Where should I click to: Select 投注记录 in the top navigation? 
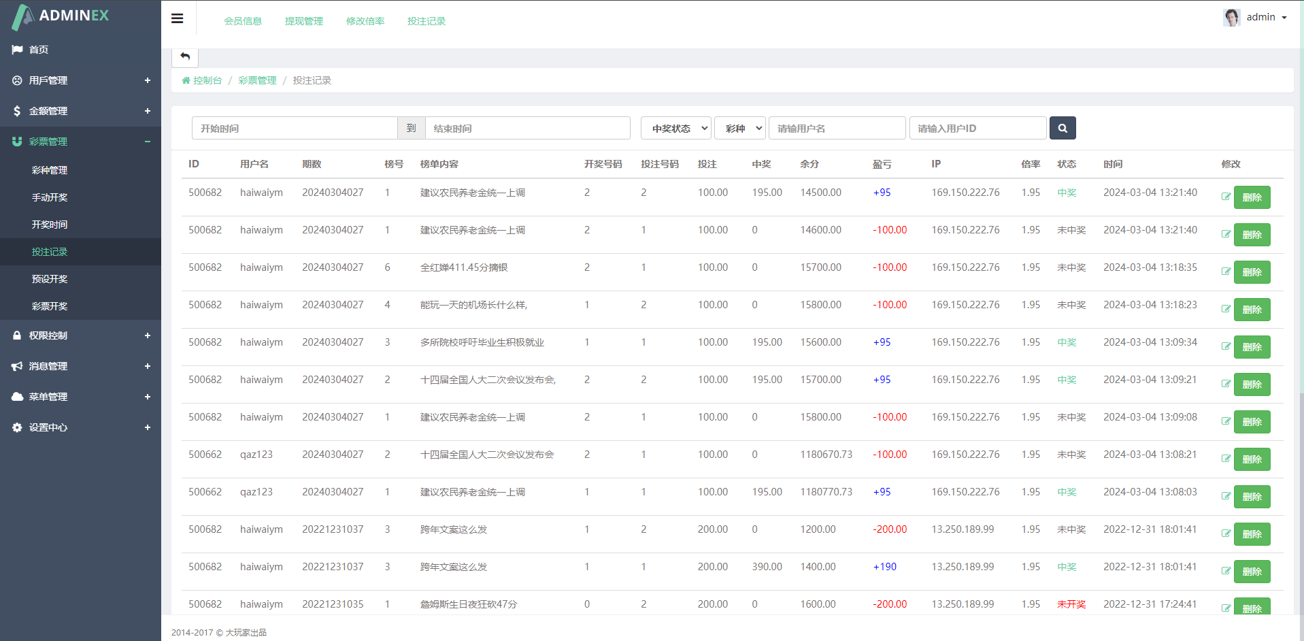(x=426, y=21)
